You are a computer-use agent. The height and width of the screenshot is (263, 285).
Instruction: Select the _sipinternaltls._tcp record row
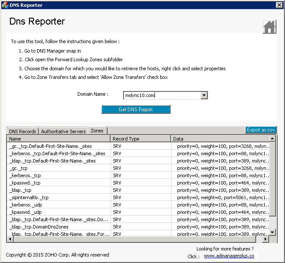coord(29,197)
